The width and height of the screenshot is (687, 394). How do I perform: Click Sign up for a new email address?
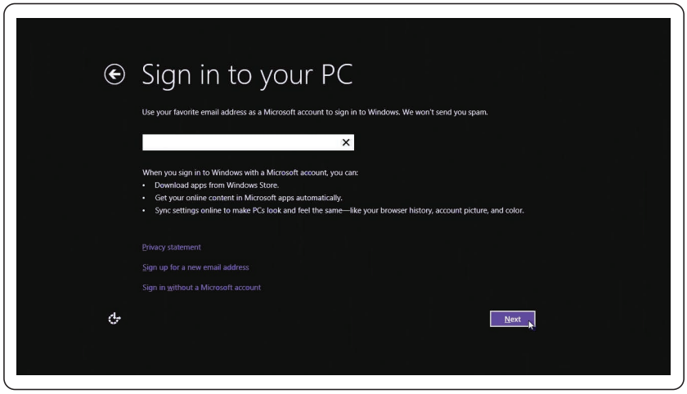point(195,267)
